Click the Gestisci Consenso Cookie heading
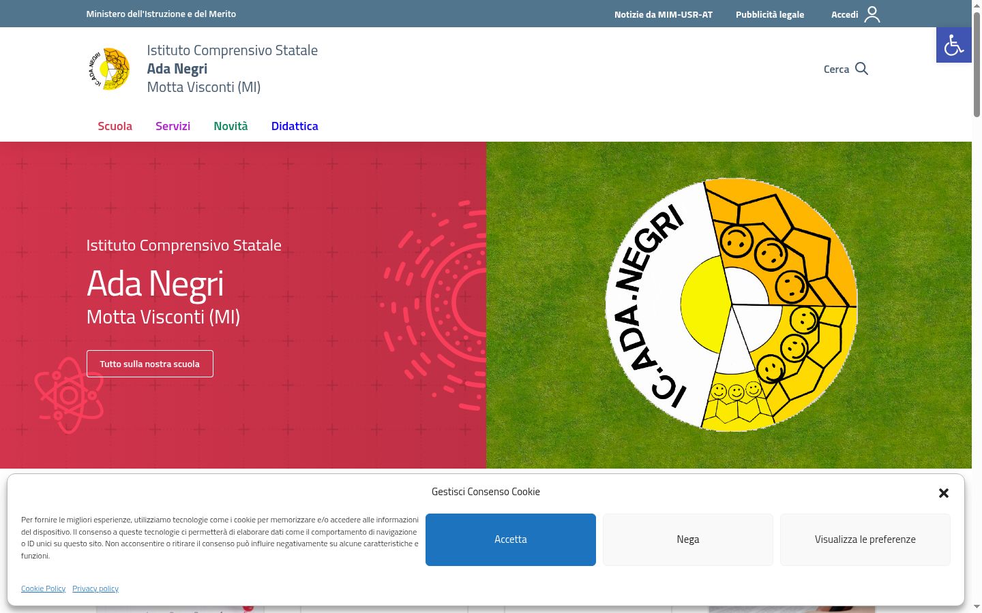Viewport: 982px width, 613px height. coord(486,492)
